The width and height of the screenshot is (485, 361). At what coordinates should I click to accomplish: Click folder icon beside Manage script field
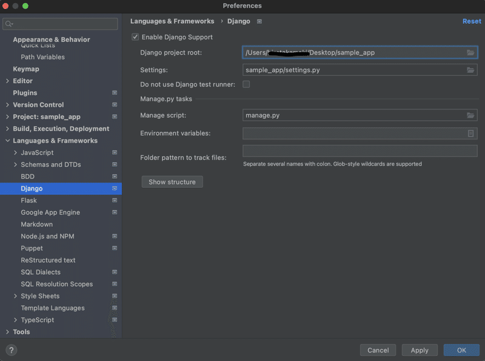(470, 115)
